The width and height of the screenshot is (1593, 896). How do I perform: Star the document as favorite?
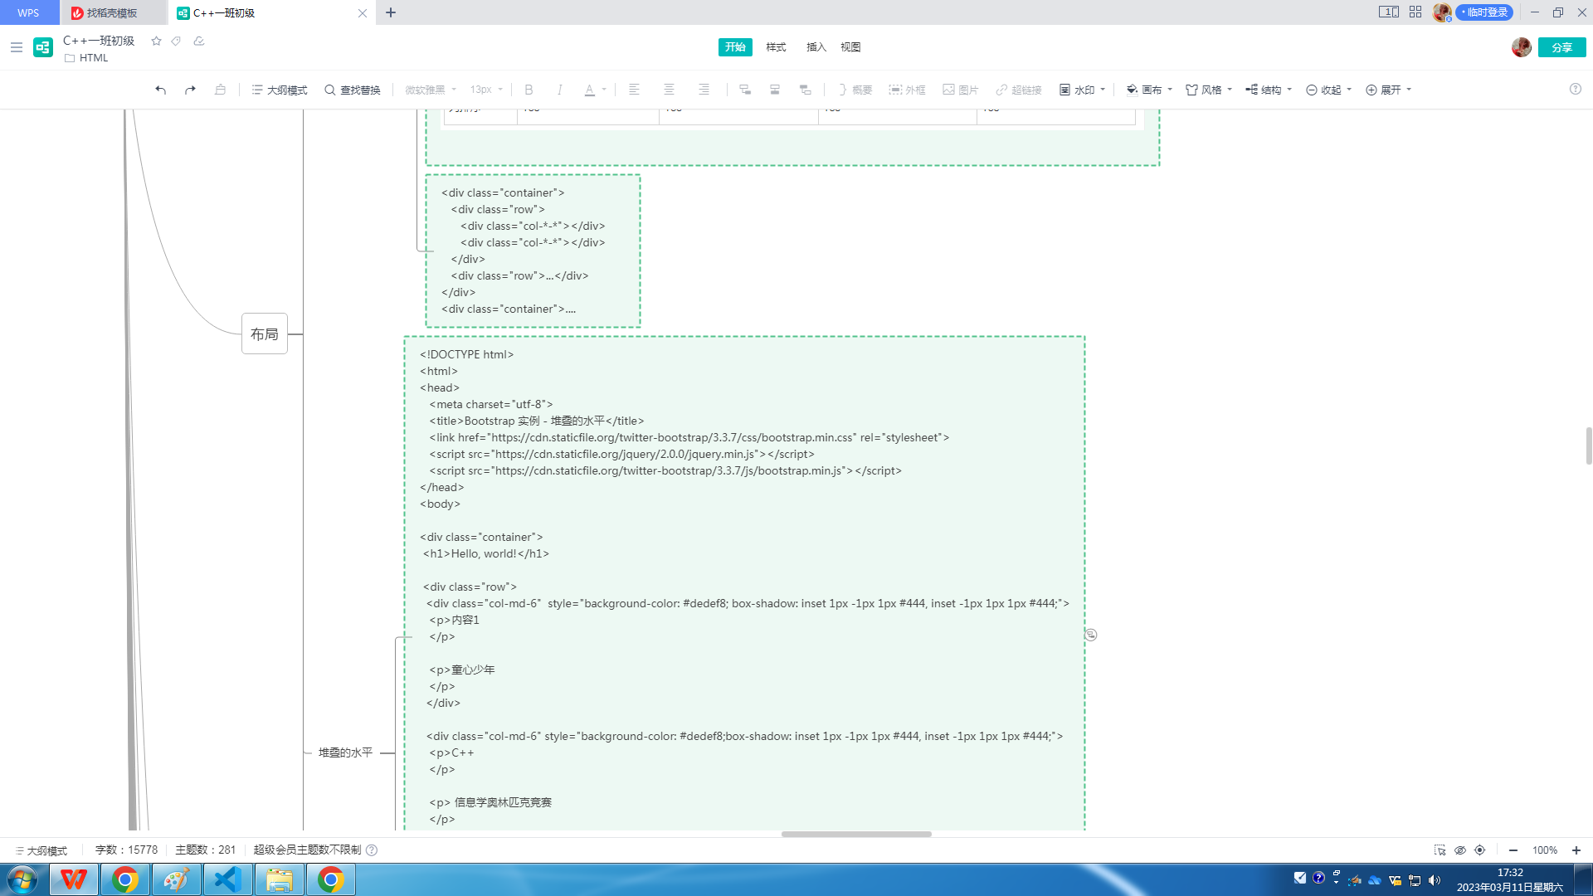156,41
